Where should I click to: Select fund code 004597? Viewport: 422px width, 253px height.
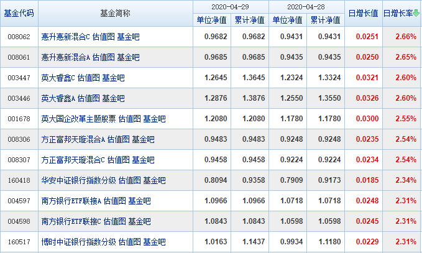click(x=19, y=201)
